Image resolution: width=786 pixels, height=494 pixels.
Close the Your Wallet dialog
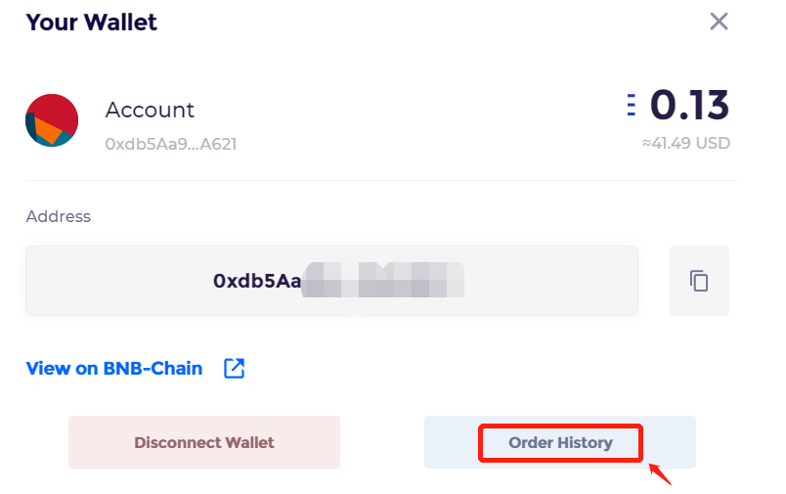719,22
